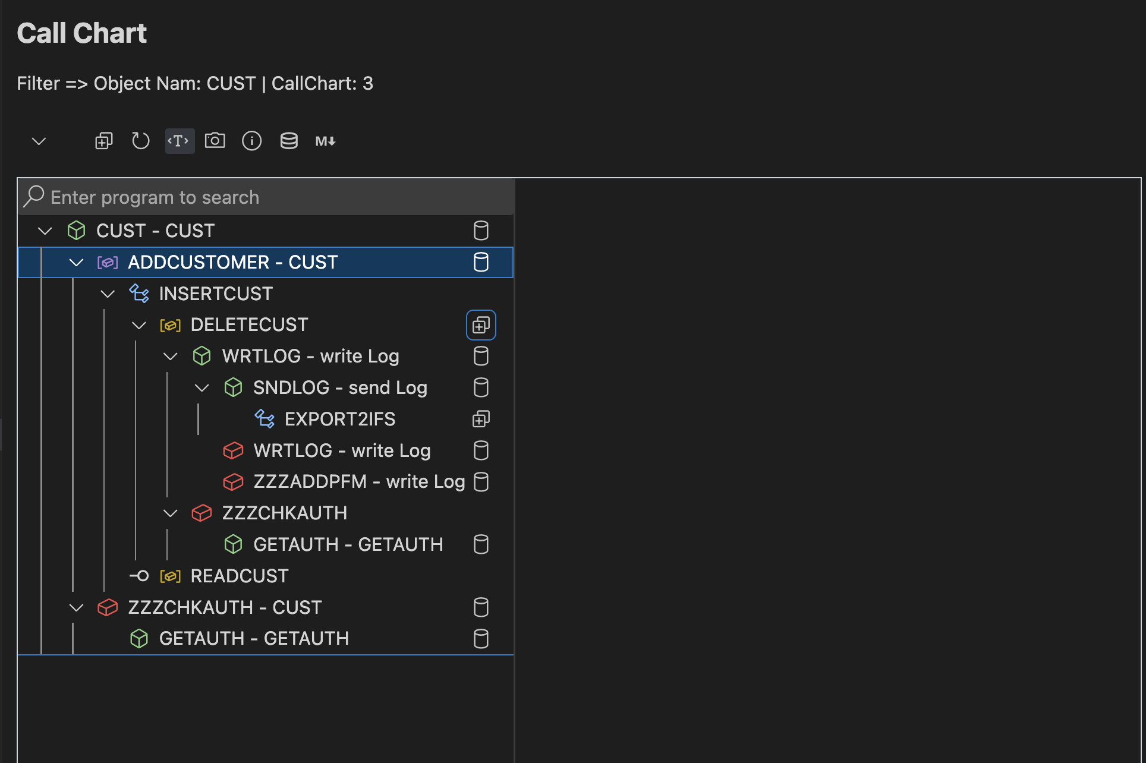
Task: Click expand icon on DELETECUST row
Action: click(x=481, y=325)
